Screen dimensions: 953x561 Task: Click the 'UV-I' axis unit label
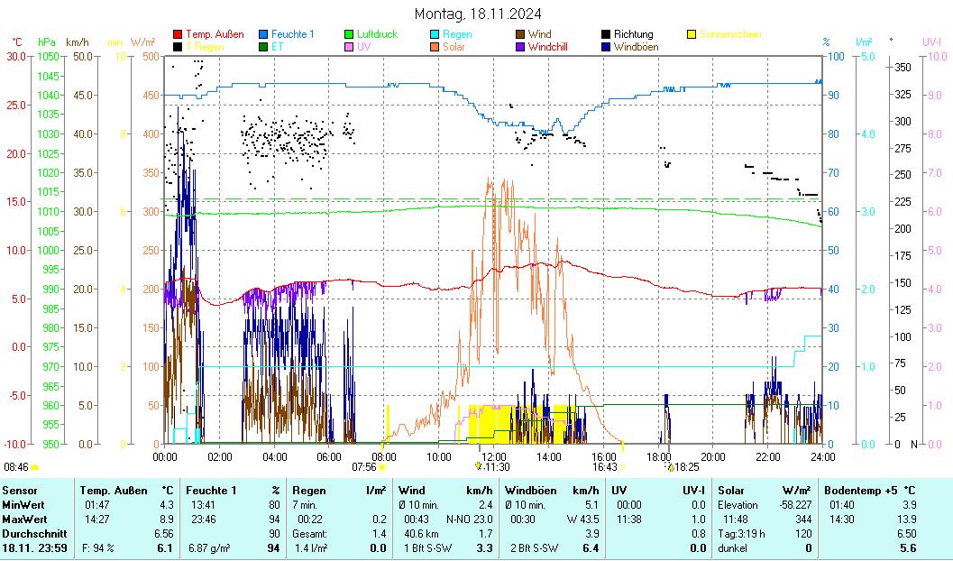[x=931, y=42]
